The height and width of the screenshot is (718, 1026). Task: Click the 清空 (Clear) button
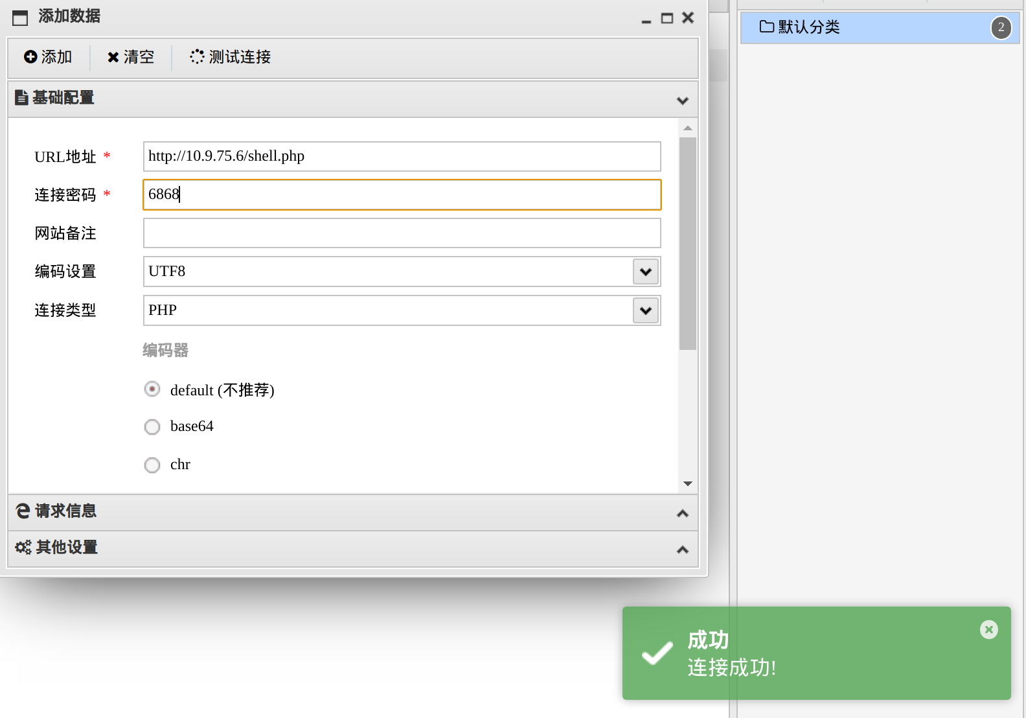(x=131, y=57)
